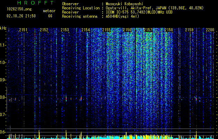
Task: Click the 2159 time marker
Action: click(189, 30)
